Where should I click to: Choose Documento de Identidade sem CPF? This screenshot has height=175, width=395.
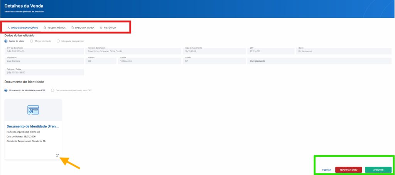click(52, 90)
